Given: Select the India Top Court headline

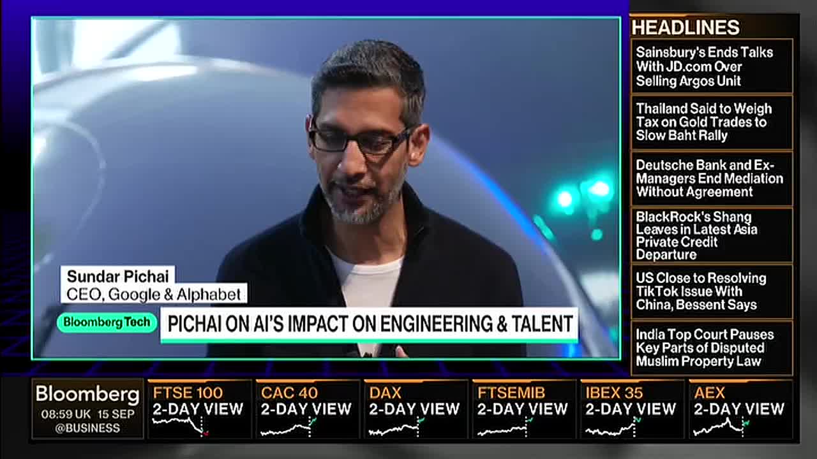Looking at the screenshot, I should click(712, 347).
